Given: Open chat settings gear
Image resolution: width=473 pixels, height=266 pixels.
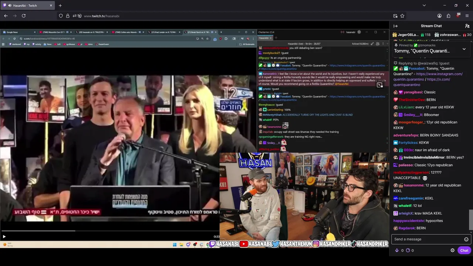Looking at the screenshot, I should 452,250.
